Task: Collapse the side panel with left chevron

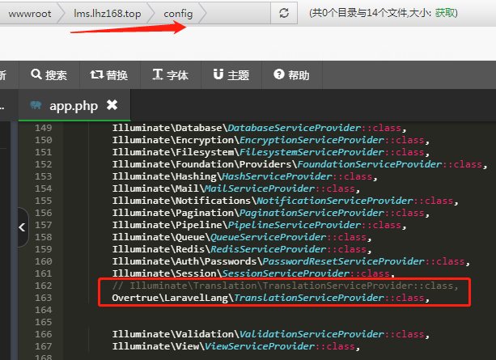Action: 22,227
